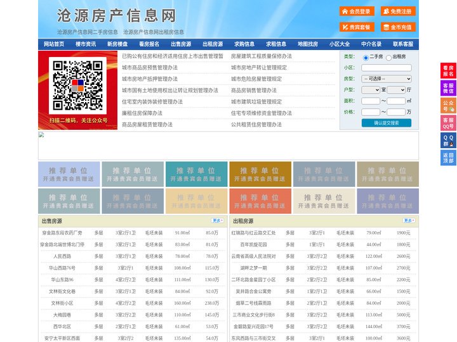Screen dimensions: 457x342
Task: Open the 房屋建筑工程质量保修办法 article link
Action: [x=262, y=56]
